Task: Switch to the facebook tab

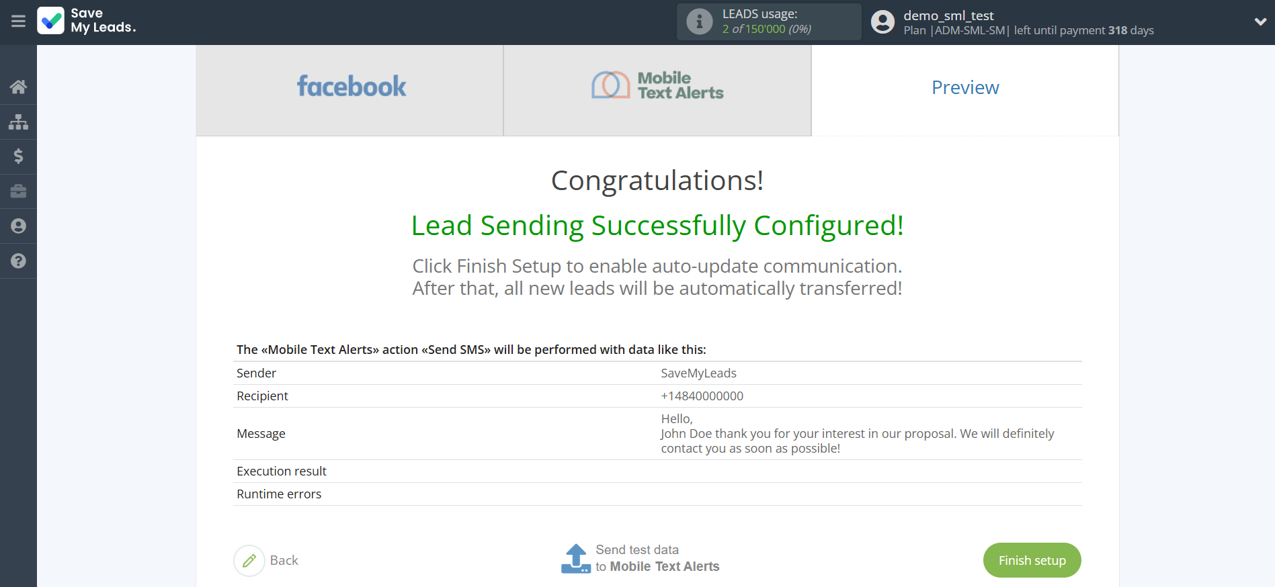Action: pyautogui.click(x=350, y=87)
